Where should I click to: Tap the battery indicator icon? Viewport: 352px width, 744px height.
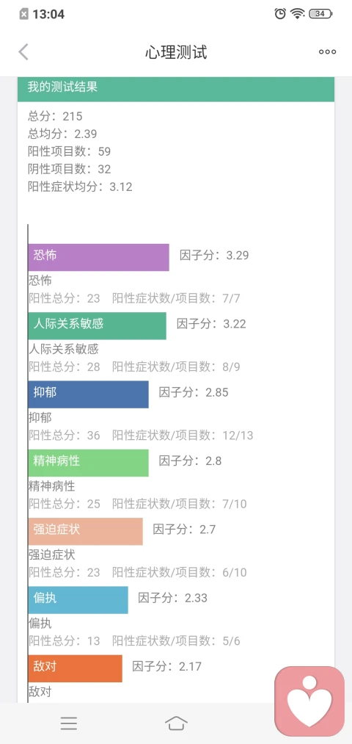coord(320,14)
